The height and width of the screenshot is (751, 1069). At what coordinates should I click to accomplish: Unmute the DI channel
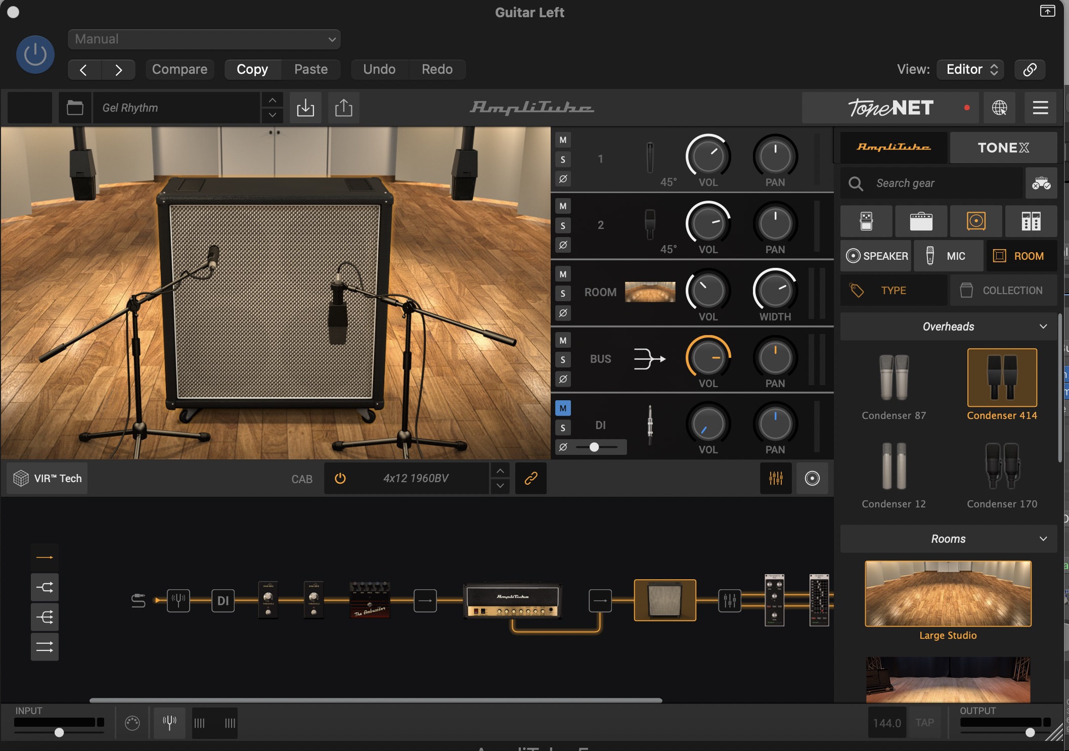(x=563, y=408)
